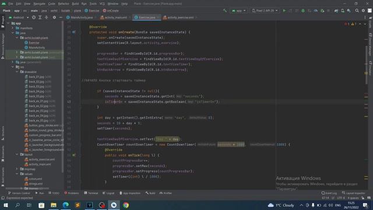Click 4 spaces indent setting in status bar
The image size is (373, 210).
(x=353, y=198)
